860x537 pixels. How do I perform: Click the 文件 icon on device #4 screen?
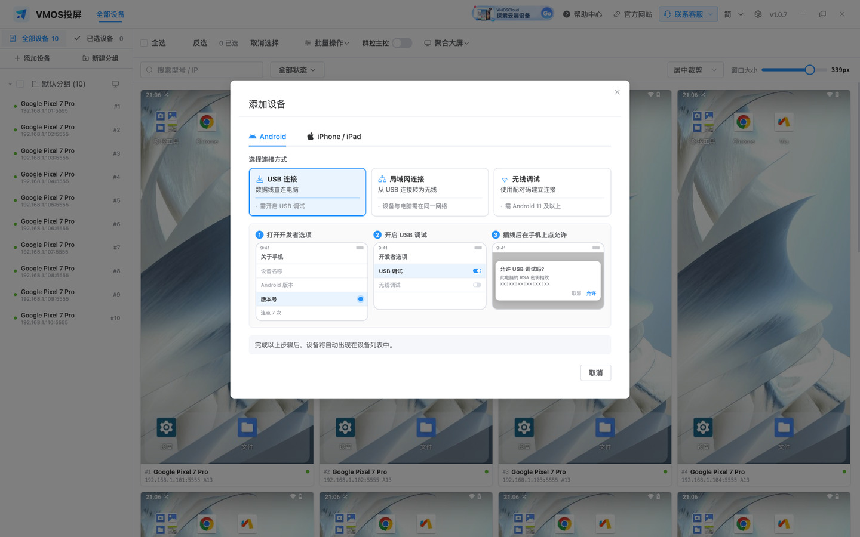(784, 427)
